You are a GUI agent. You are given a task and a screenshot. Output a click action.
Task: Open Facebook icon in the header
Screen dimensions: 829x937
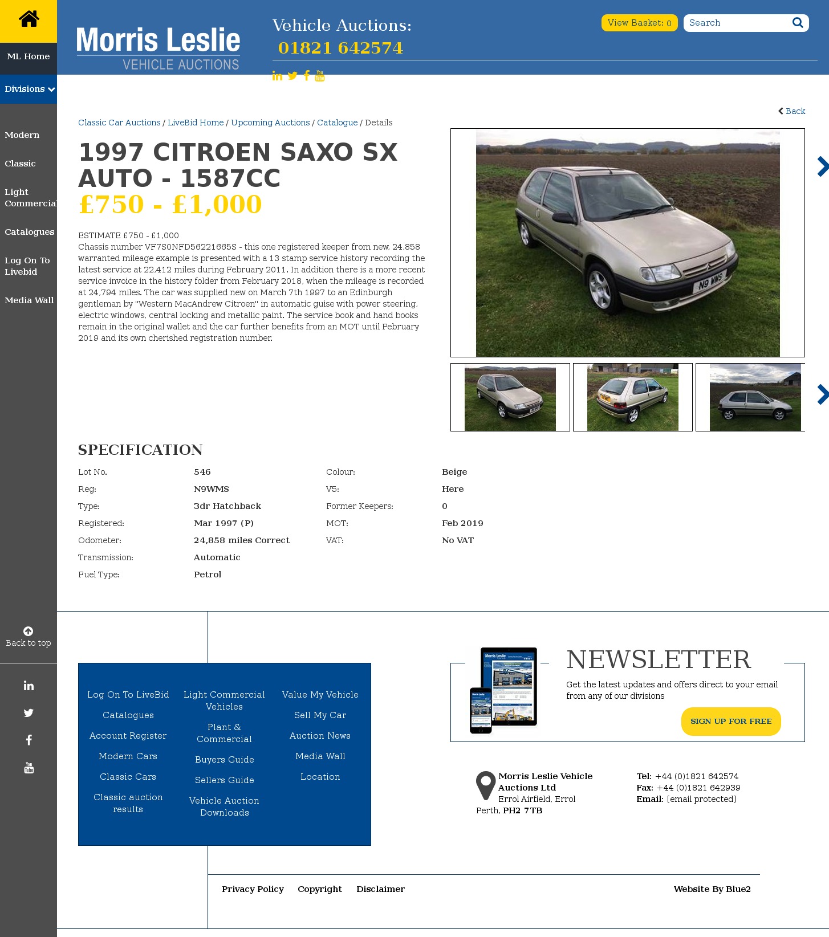tap(307, 76)
